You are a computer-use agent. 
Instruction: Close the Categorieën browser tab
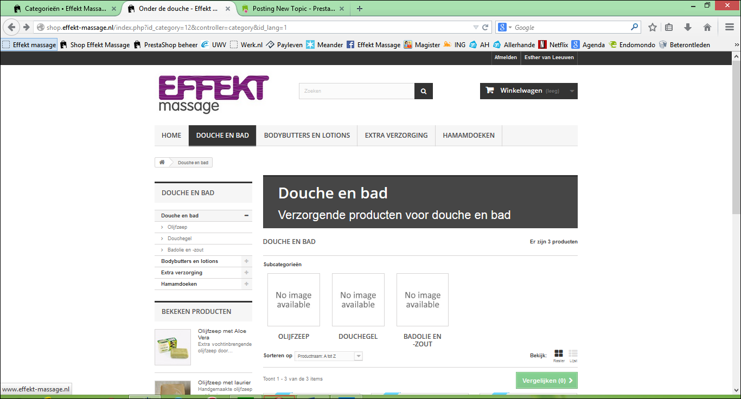point(113,9)
